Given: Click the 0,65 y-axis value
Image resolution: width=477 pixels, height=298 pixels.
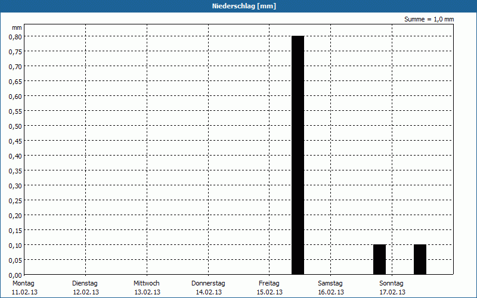Looking at the screenshot, I should tap(16, 82).
